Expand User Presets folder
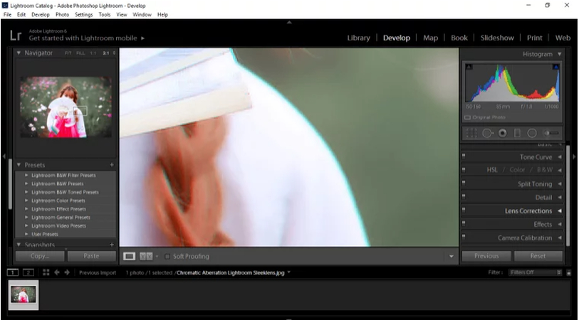Screen dimensions: 579x320 click(x=26, y=234)
